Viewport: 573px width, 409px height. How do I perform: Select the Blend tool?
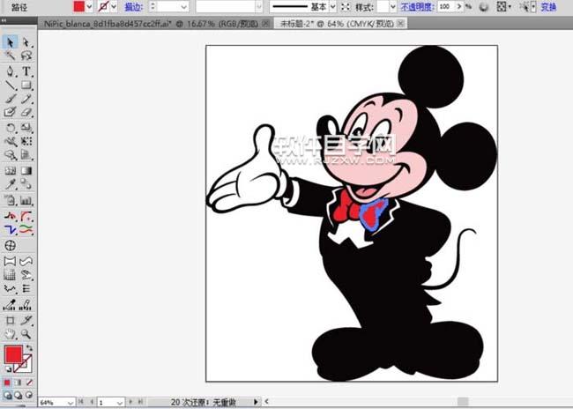[x=26, y=184]
